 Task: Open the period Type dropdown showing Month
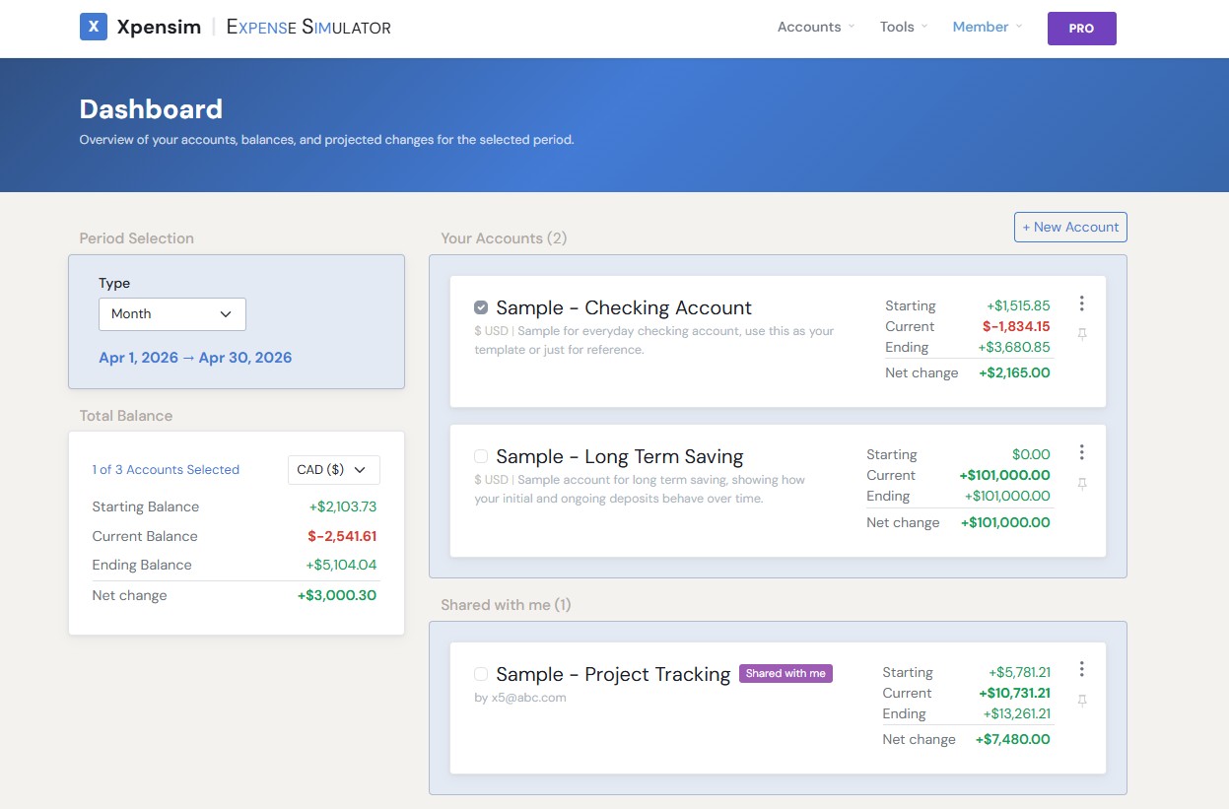click(x=172, y=313)
